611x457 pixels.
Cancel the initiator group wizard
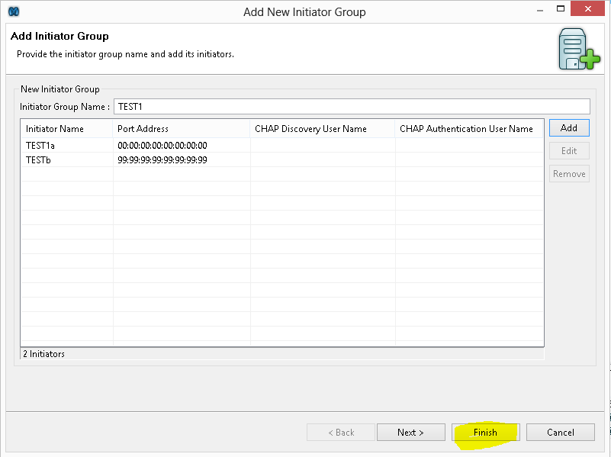(x=561, y=433)
